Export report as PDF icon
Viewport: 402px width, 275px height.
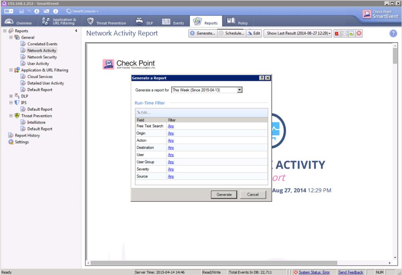coord(337,33)
